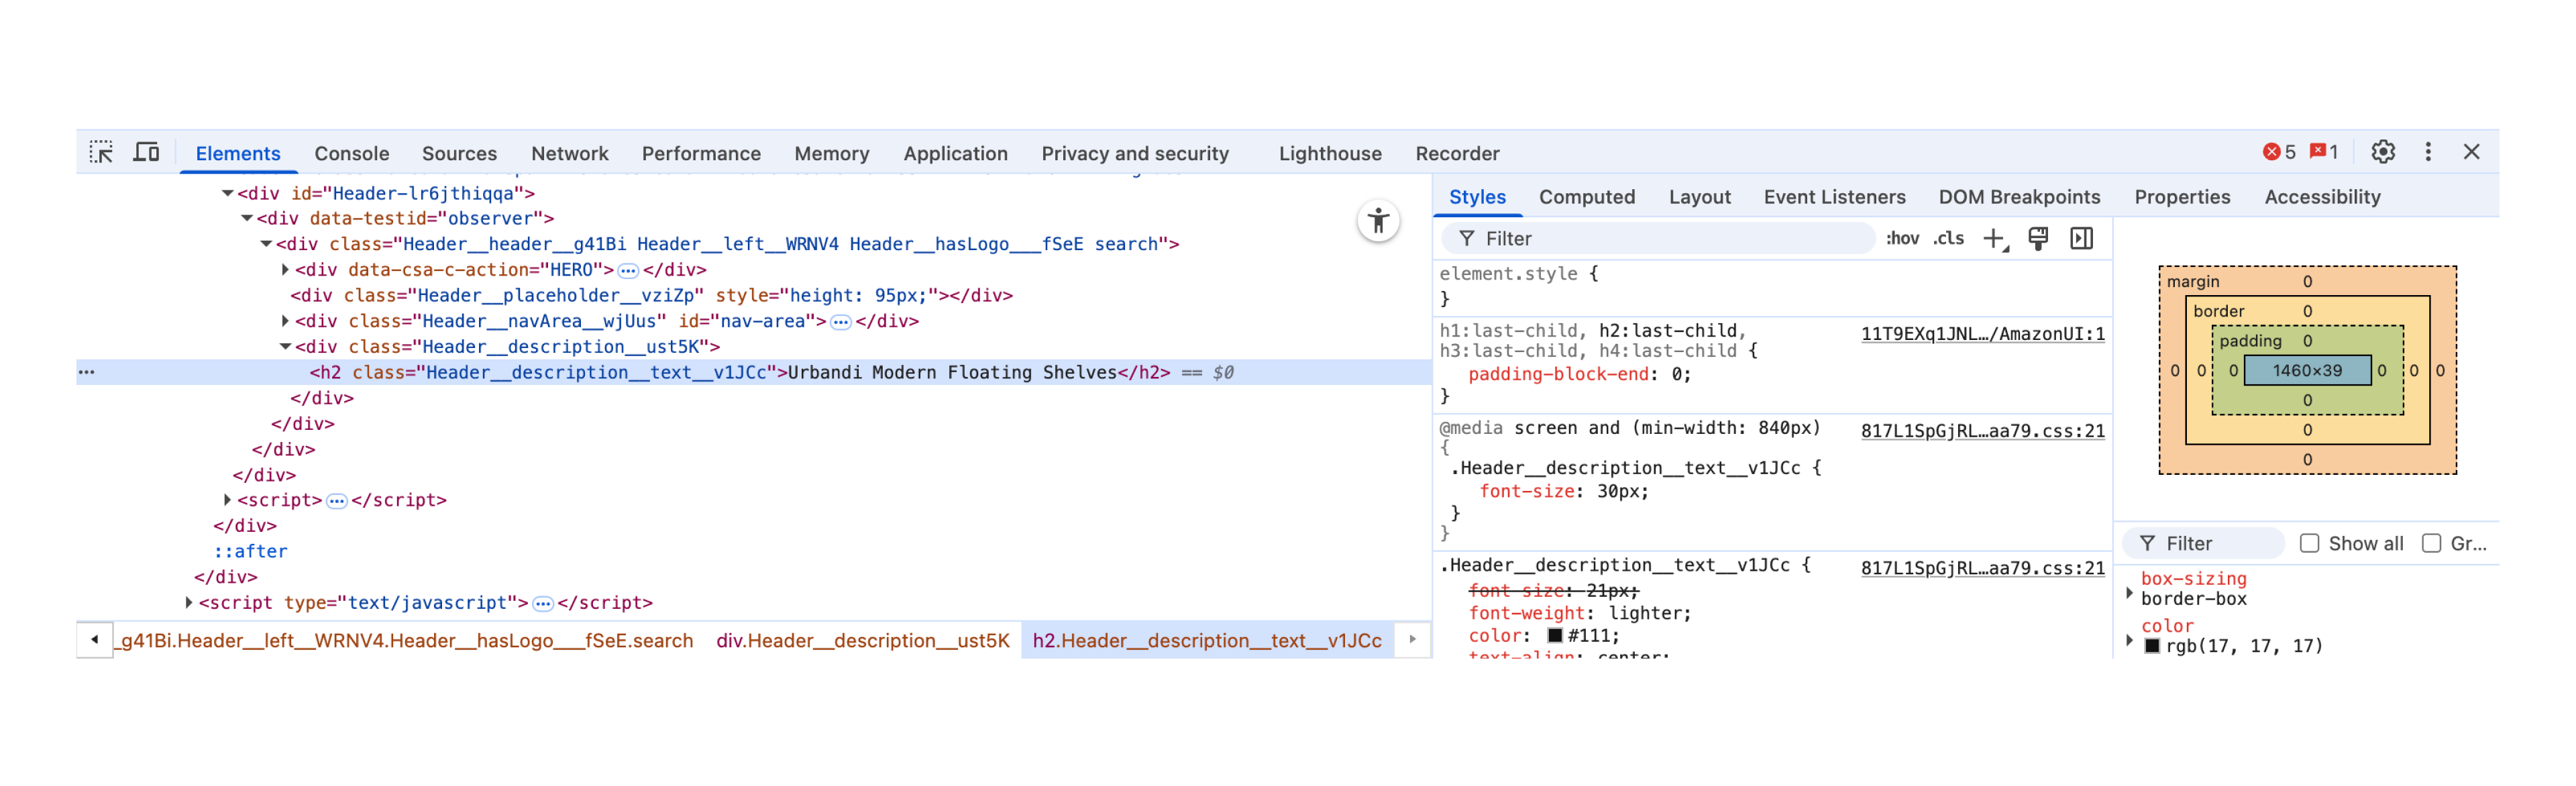2576x786 pixels.
Task: Expand the nav-area div node
Action: [285, 321]
